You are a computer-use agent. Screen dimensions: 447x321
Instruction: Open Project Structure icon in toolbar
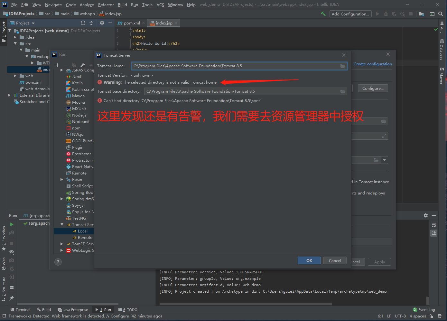pos(421,14)
